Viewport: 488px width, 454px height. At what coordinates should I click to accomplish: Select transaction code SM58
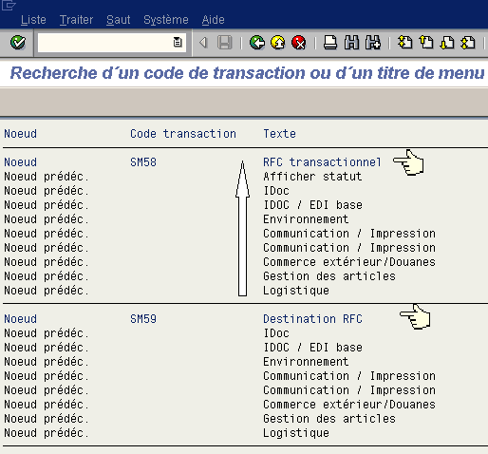point(143,162)
